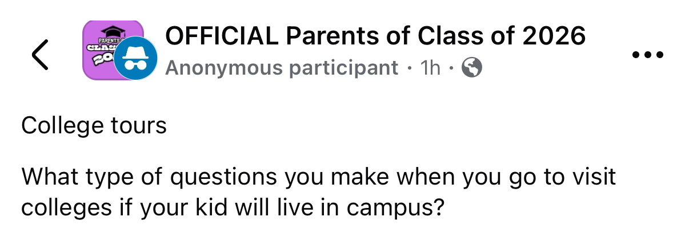Open the three-dot post options menu
Screen dimensions: 689x241
[x=647, y=55]
